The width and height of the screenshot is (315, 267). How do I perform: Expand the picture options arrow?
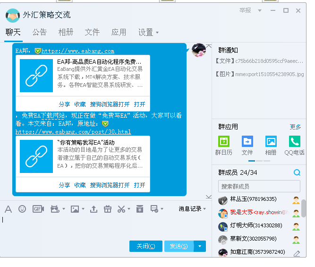83,209
